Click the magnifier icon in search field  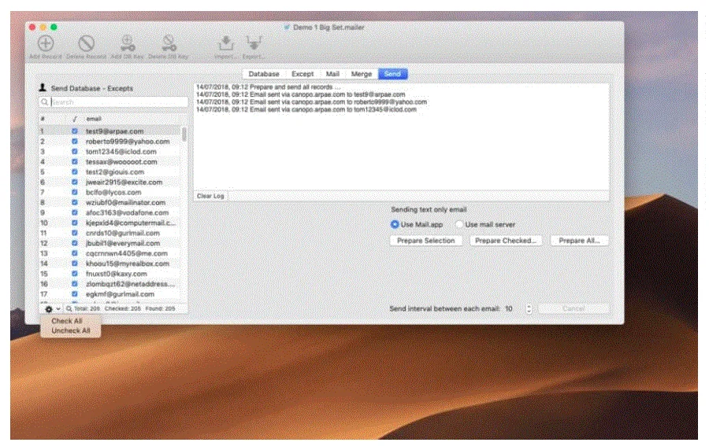[44, 102]
